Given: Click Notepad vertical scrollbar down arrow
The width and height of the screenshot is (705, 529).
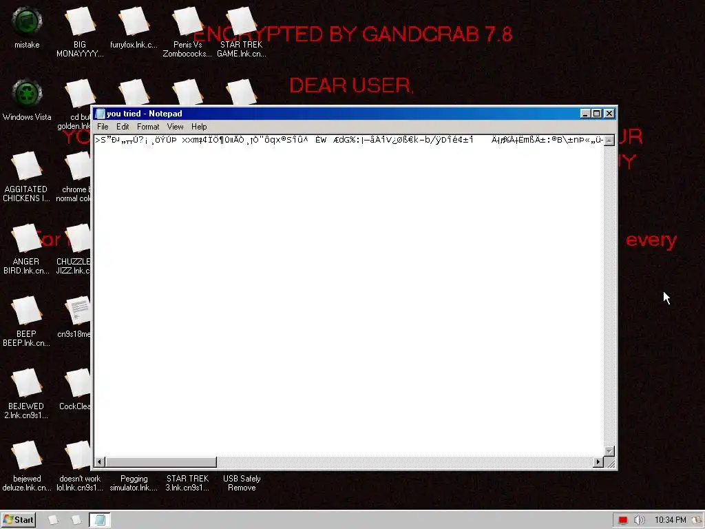Looking at the screenshot, I should click(x=609, y=451).
